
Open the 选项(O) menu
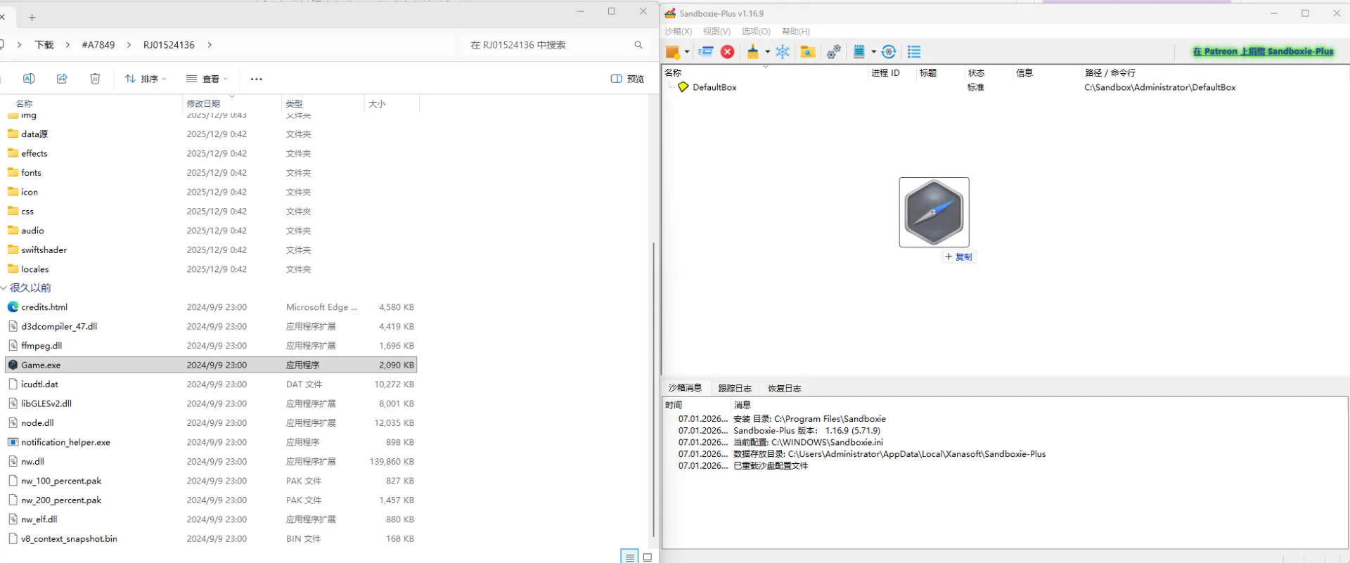coord(756,32)
